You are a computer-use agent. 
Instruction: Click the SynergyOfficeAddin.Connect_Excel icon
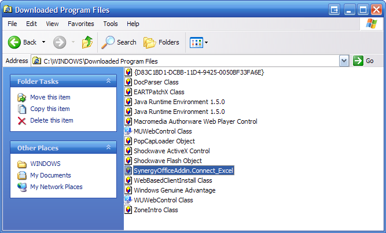(x=128, y=170)
